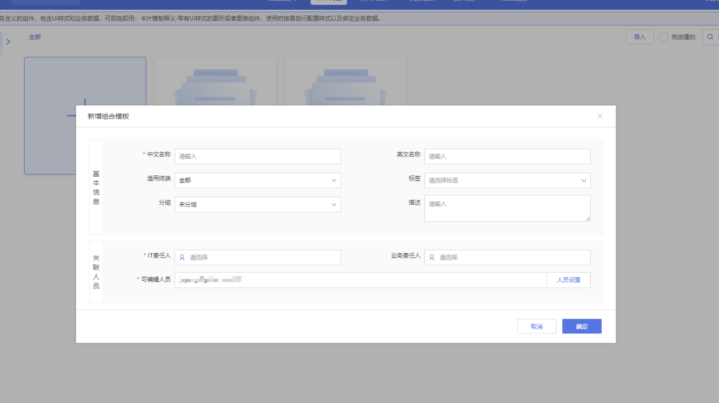Select the 业务责任人 chooser field

point(507,257)
